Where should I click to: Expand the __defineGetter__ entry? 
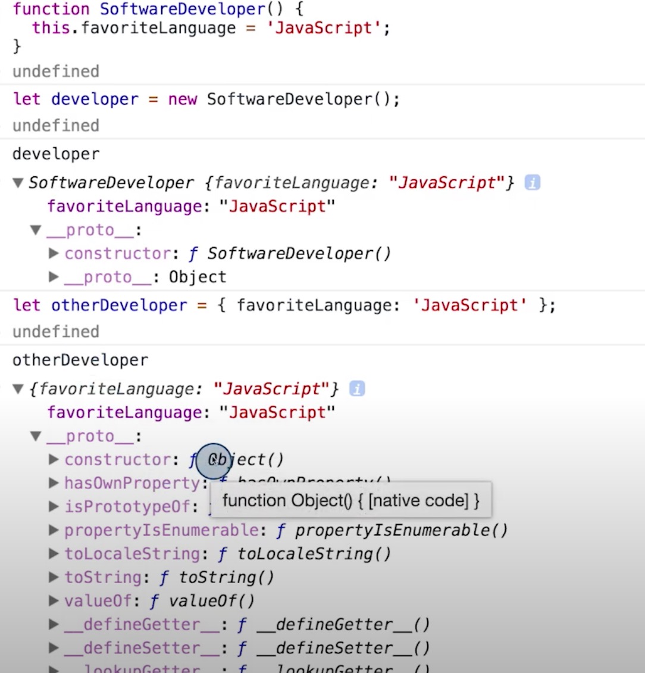[54, 625]
